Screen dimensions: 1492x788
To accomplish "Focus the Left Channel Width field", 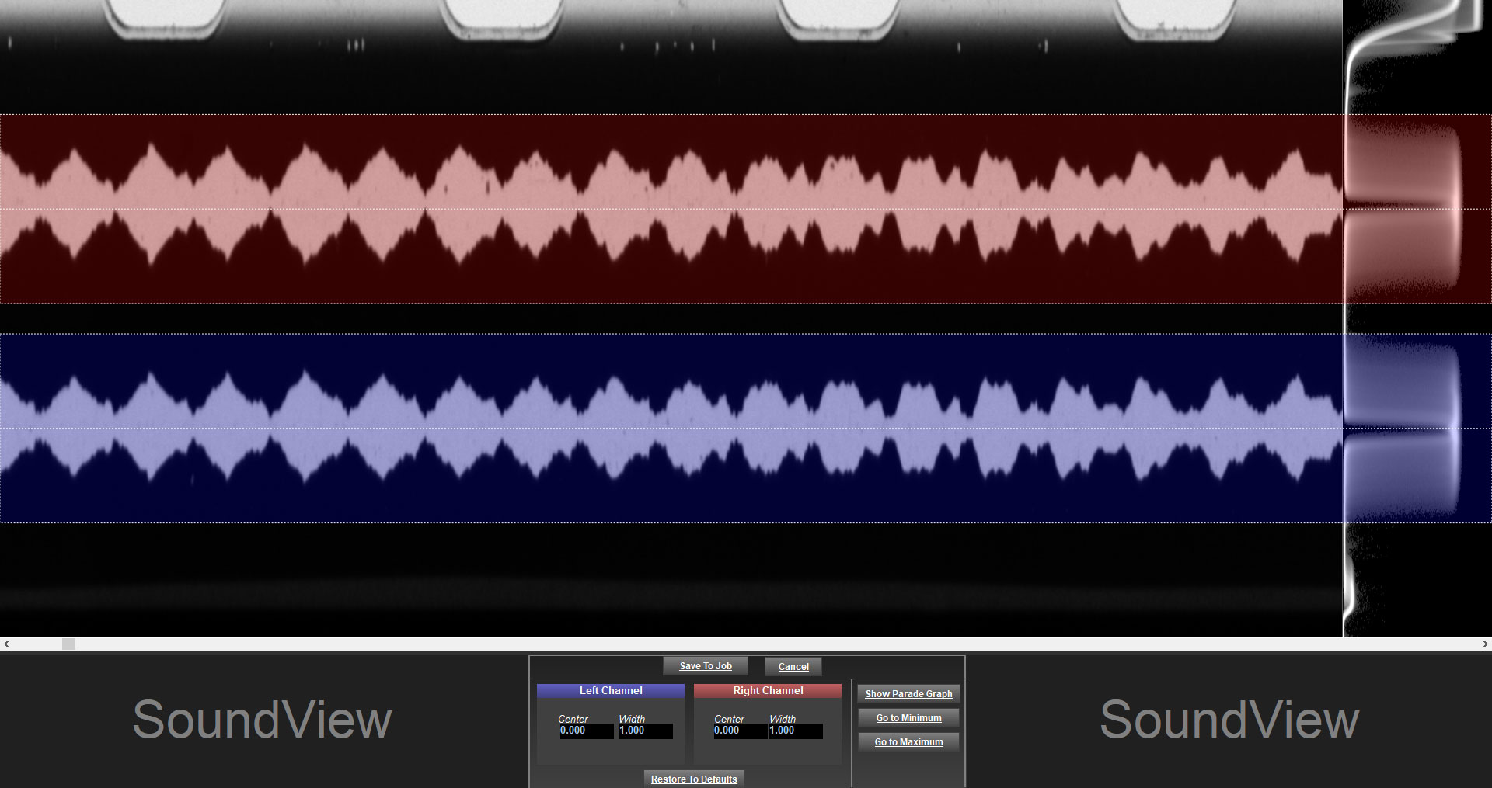I will coord(645,731).
